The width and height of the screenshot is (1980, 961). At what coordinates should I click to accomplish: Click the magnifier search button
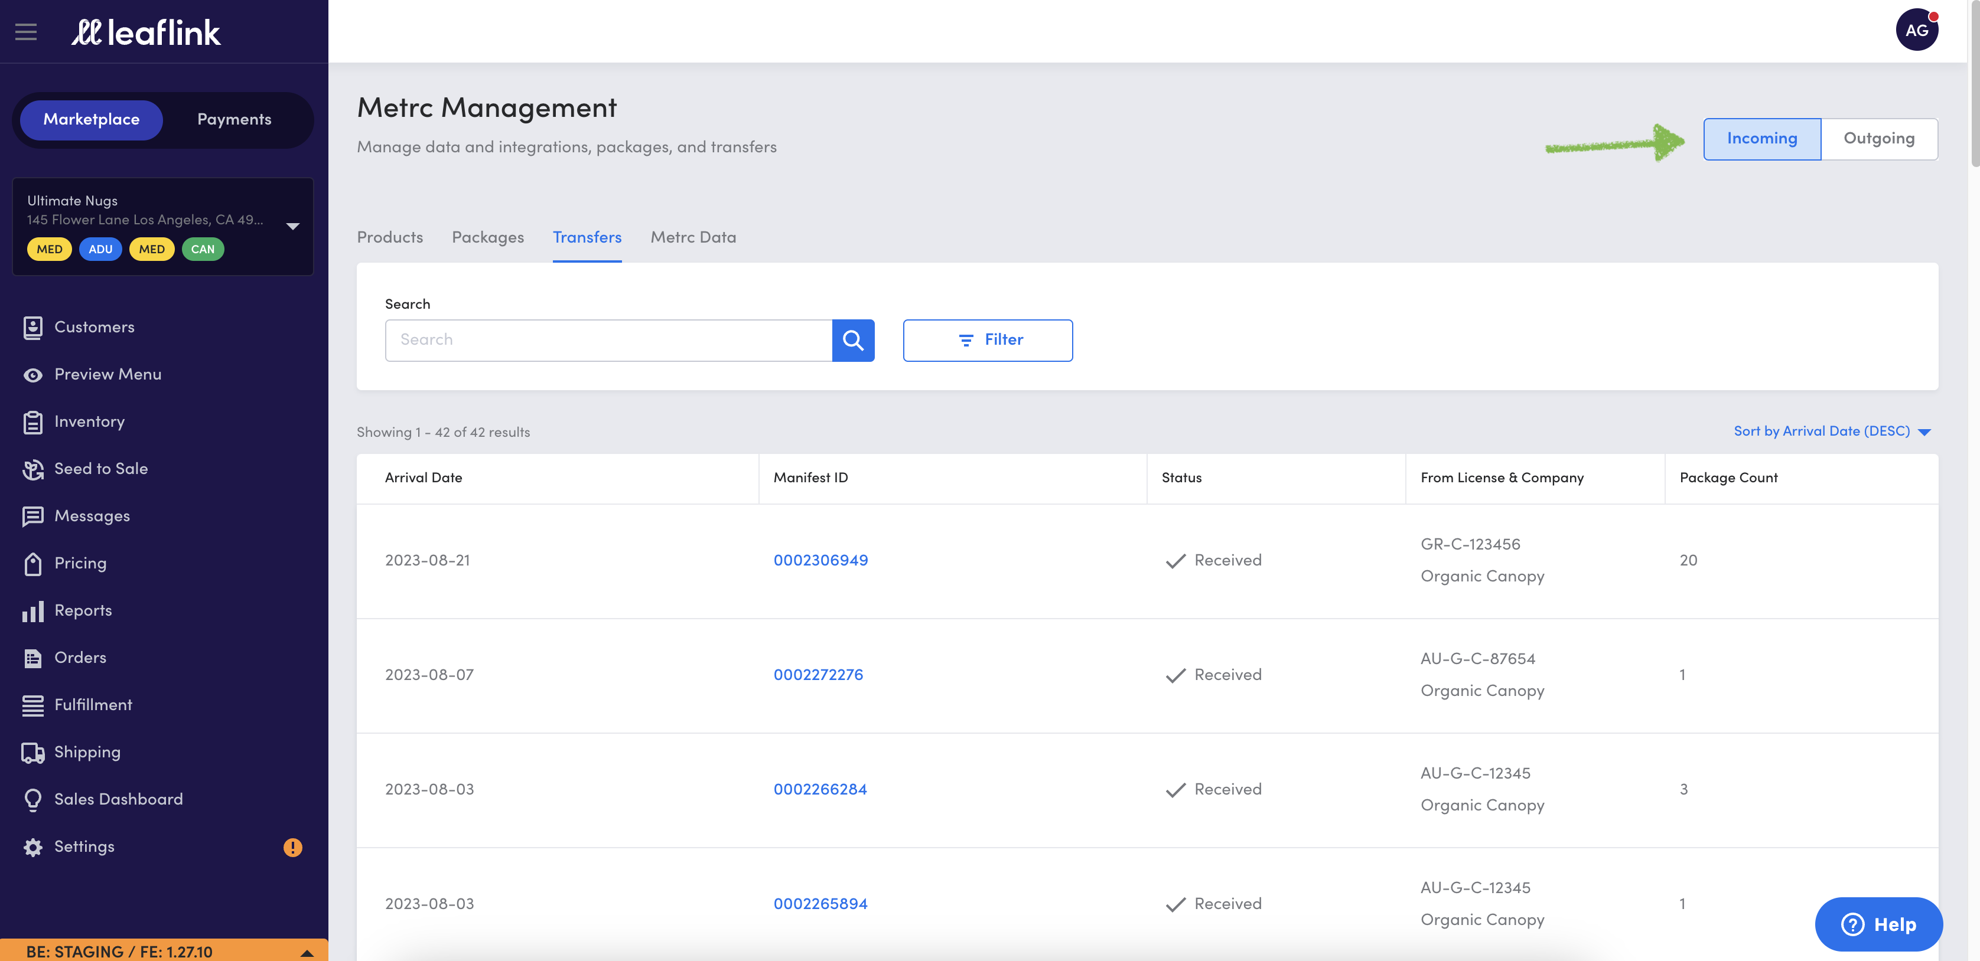[852, 339]
